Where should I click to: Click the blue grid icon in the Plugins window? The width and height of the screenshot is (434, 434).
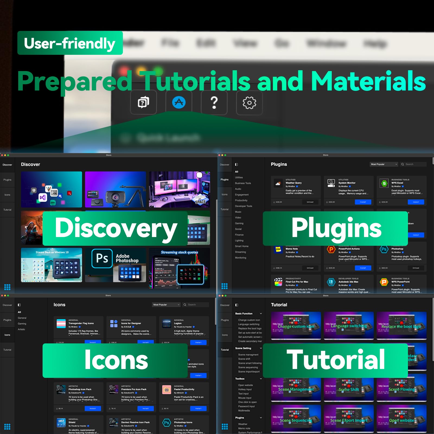(225, 286)
